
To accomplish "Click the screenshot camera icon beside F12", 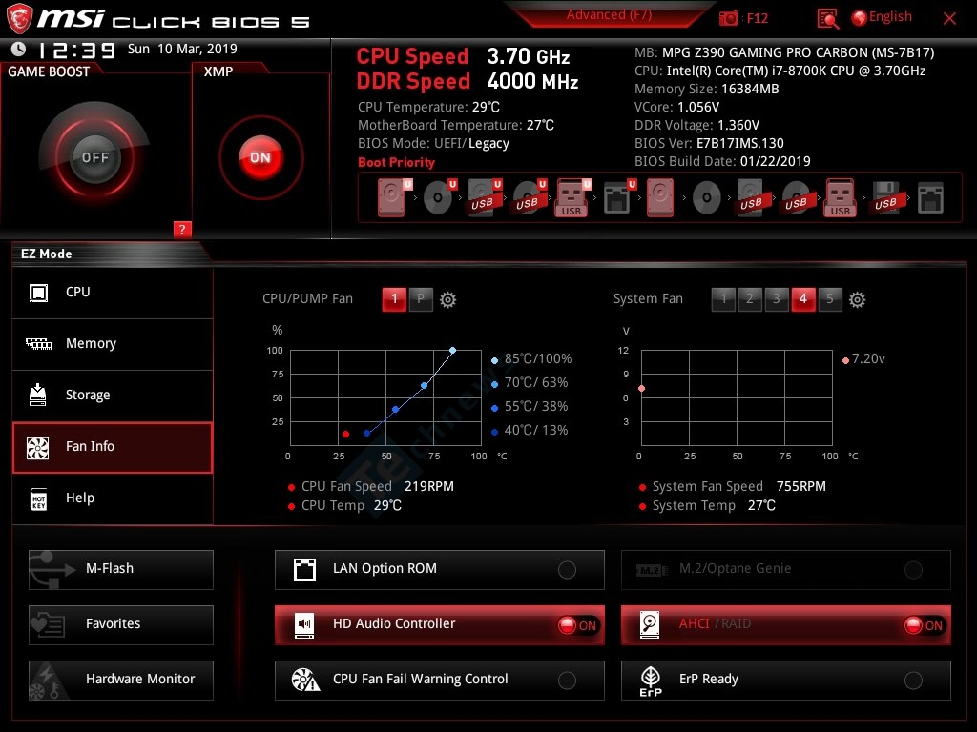I will point(729,18).
